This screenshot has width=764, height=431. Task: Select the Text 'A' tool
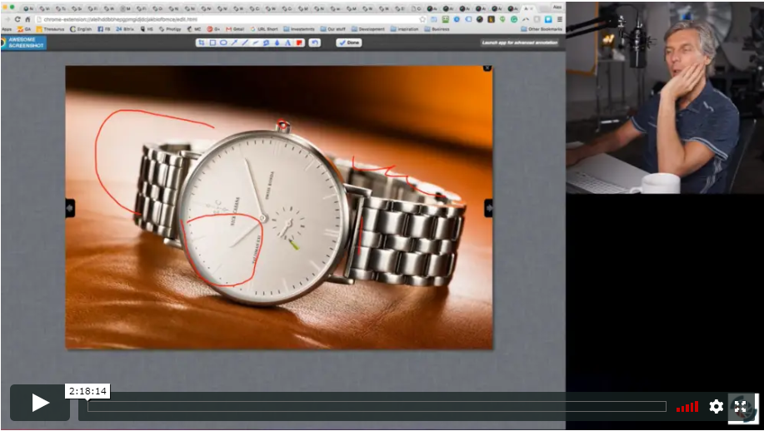click(x=287, y=42)
